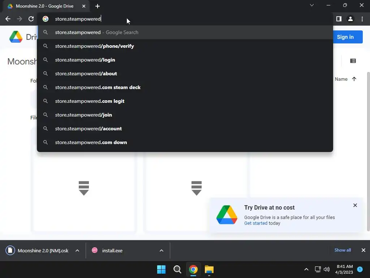Open the side panel icon in toolbar
Image resolution: width=370 pixels, height=278 pixels.
(x=339, y=19)
